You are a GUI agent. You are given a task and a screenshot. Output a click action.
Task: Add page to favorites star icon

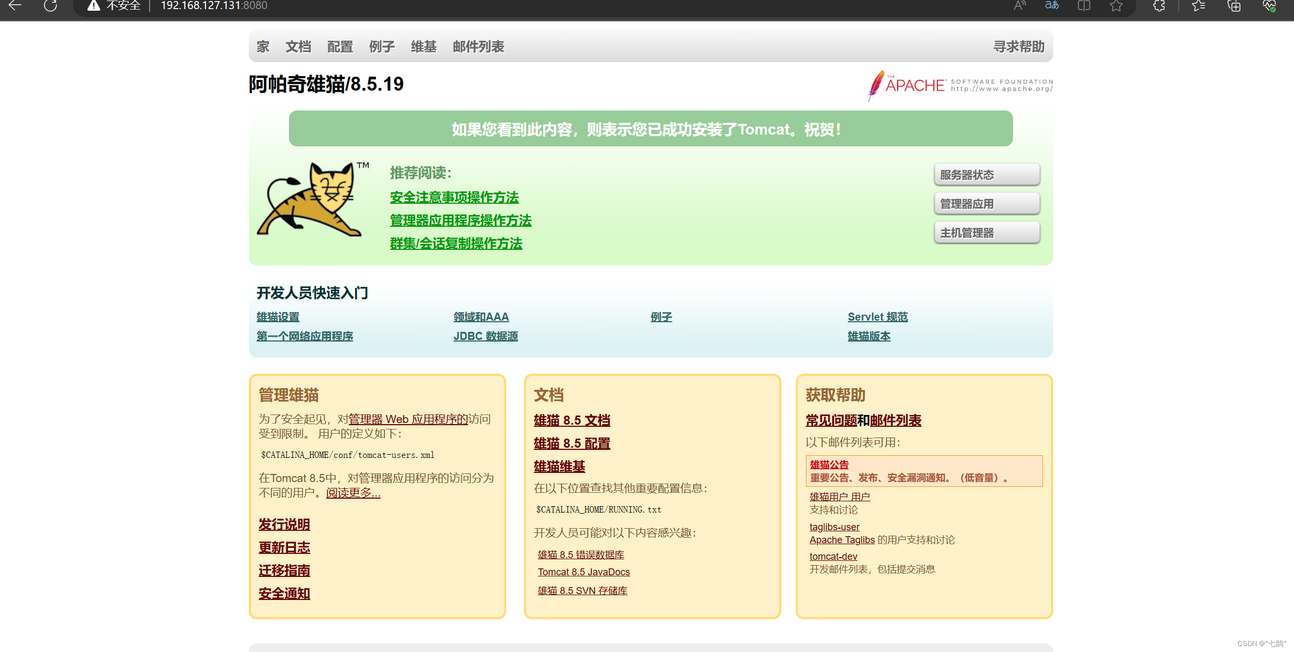coord(1116,6)
